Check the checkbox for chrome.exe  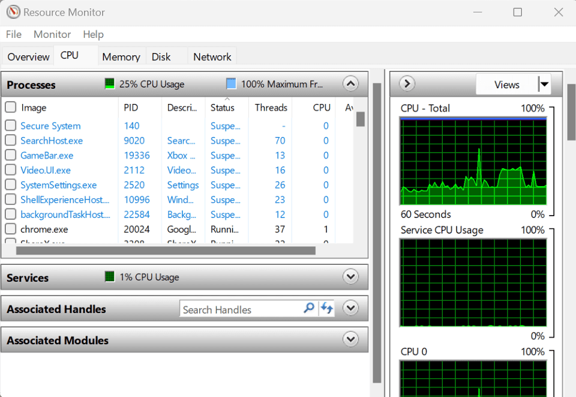(x=10, y=229)
